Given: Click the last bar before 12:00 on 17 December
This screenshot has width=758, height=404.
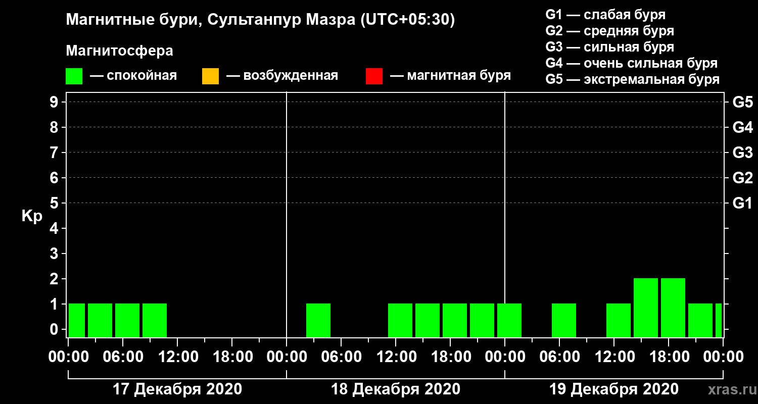Looking at the screenshot, I should pyautogui.click(x=155, y=320).
